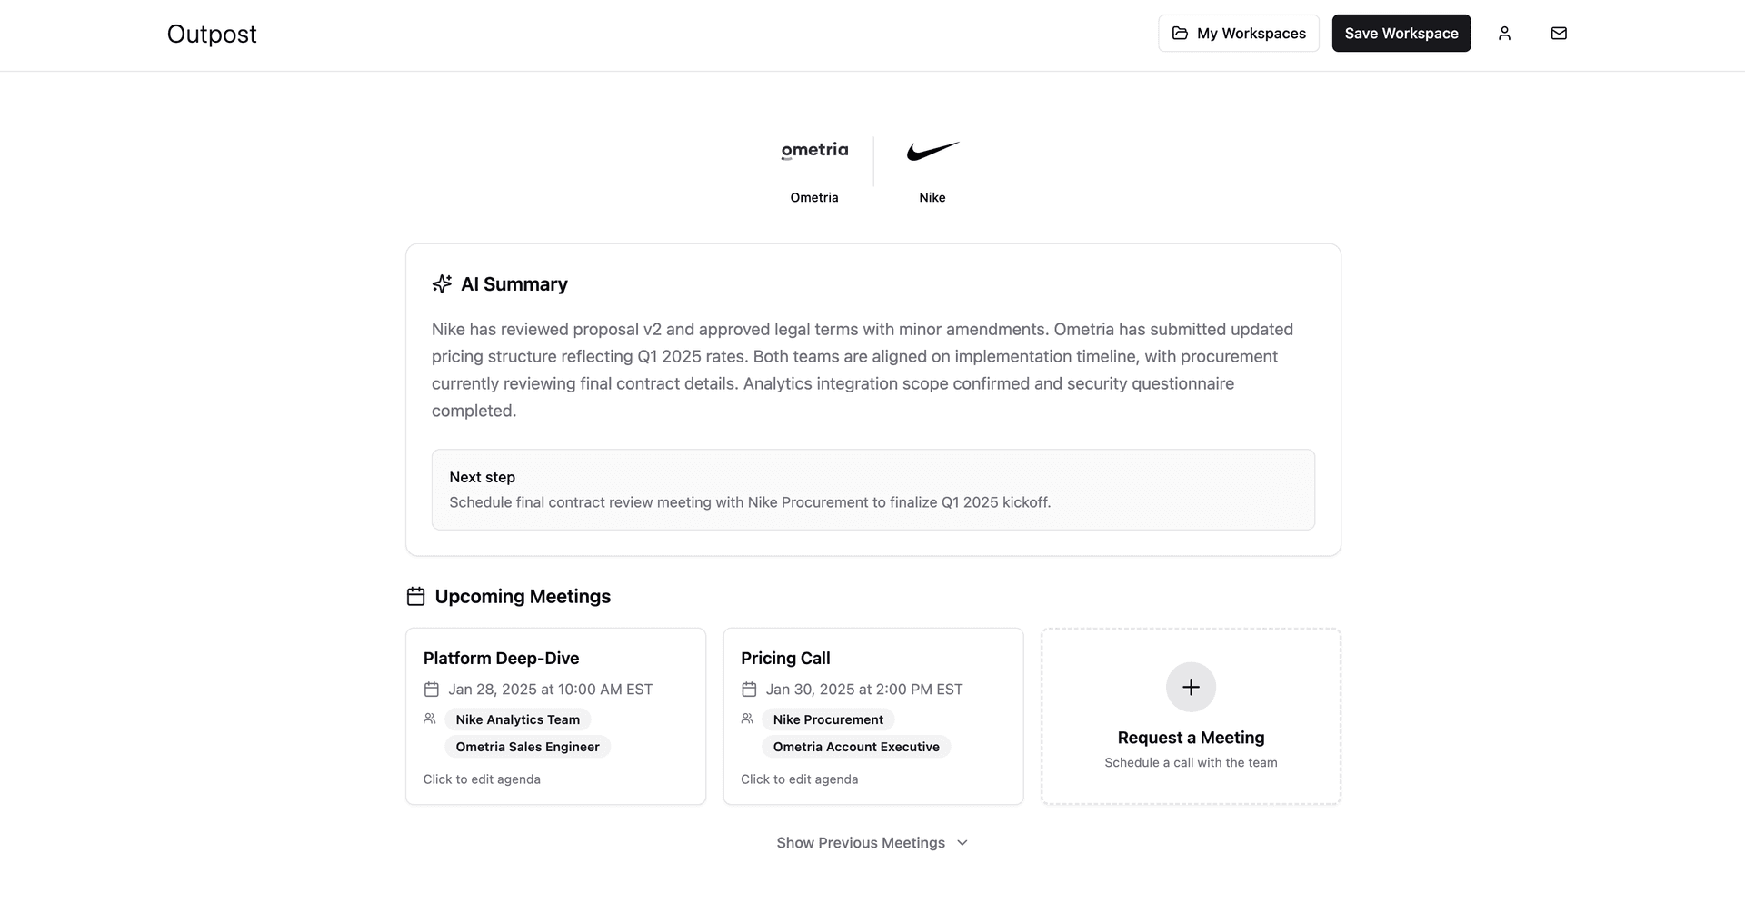Expand Show Previous Meetings
The image size is (1745, 903).
pyautogui.click(x=872, y=842)
